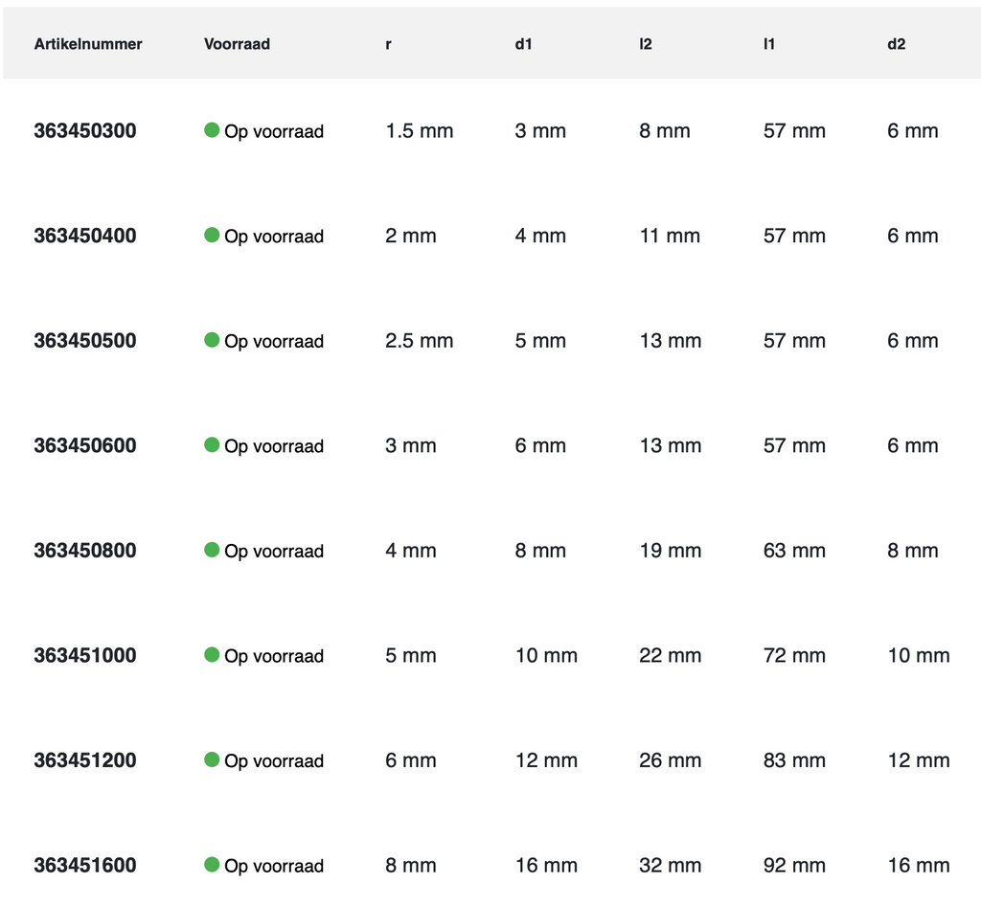This screenshot has width=981, height=906.
Task: Click green stock dot beside 363450800
Action: [x=212, y=550]
